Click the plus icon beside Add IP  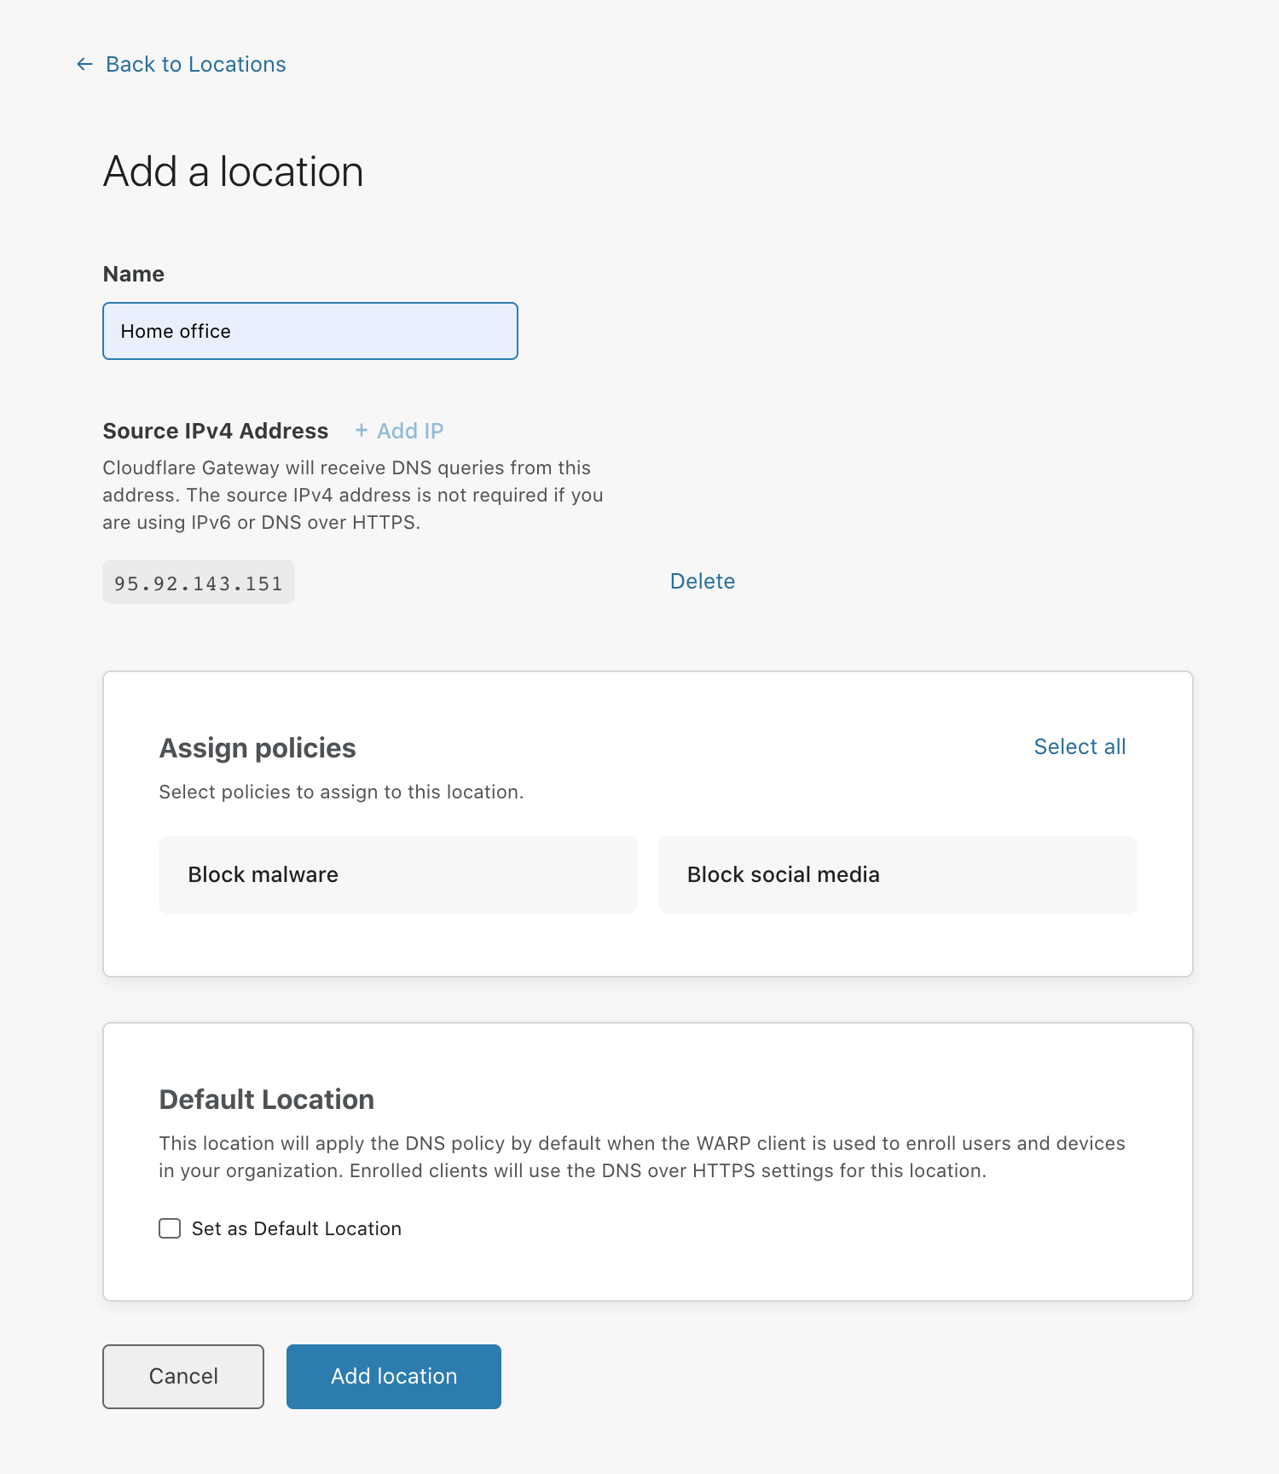pos(362,431)
